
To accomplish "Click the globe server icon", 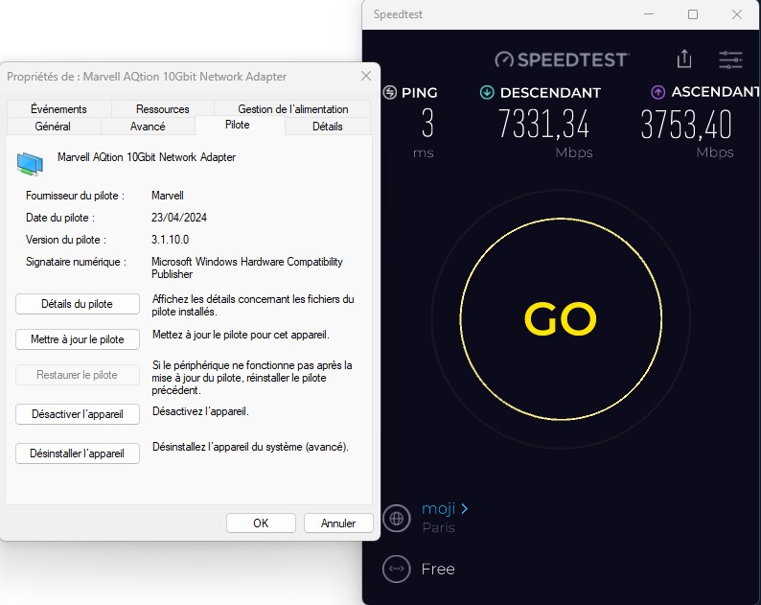I will tap(396, 519).
